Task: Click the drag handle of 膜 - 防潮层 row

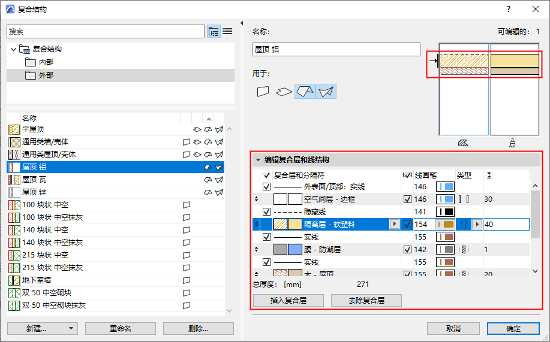Action: coord(257,250)
